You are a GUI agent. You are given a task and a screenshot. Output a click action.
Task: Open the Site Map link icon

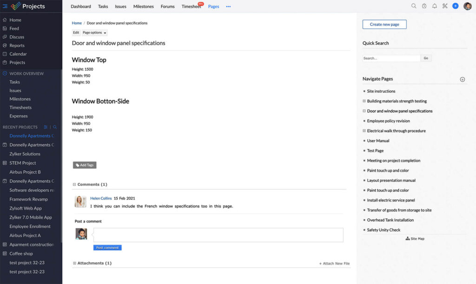point(408,239)
